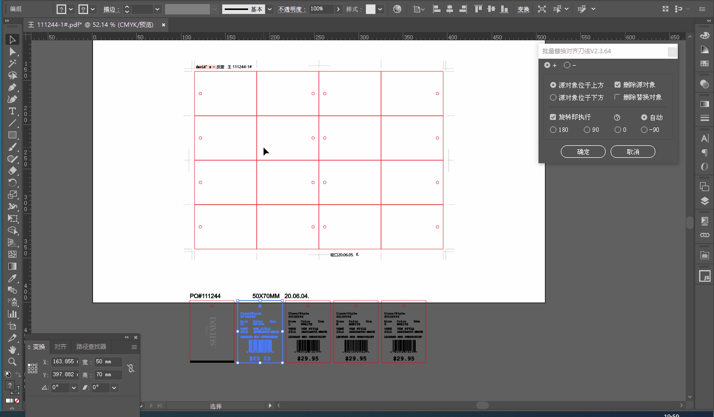Select the Line Segment tool
The height and width of the screenshot is (417, 714).
pyautogui.click(x=13, y=123)
